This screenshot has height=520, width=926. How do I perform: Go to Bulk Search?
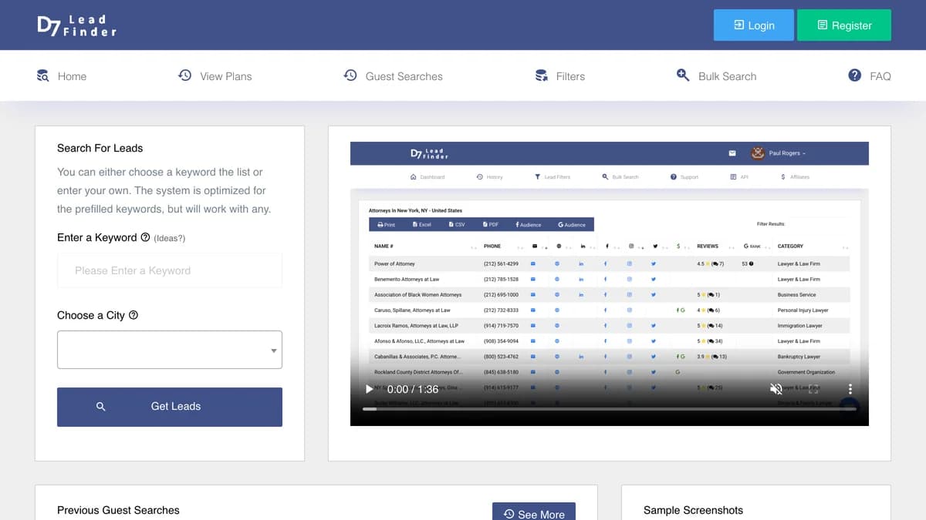(x=716, y=76)
